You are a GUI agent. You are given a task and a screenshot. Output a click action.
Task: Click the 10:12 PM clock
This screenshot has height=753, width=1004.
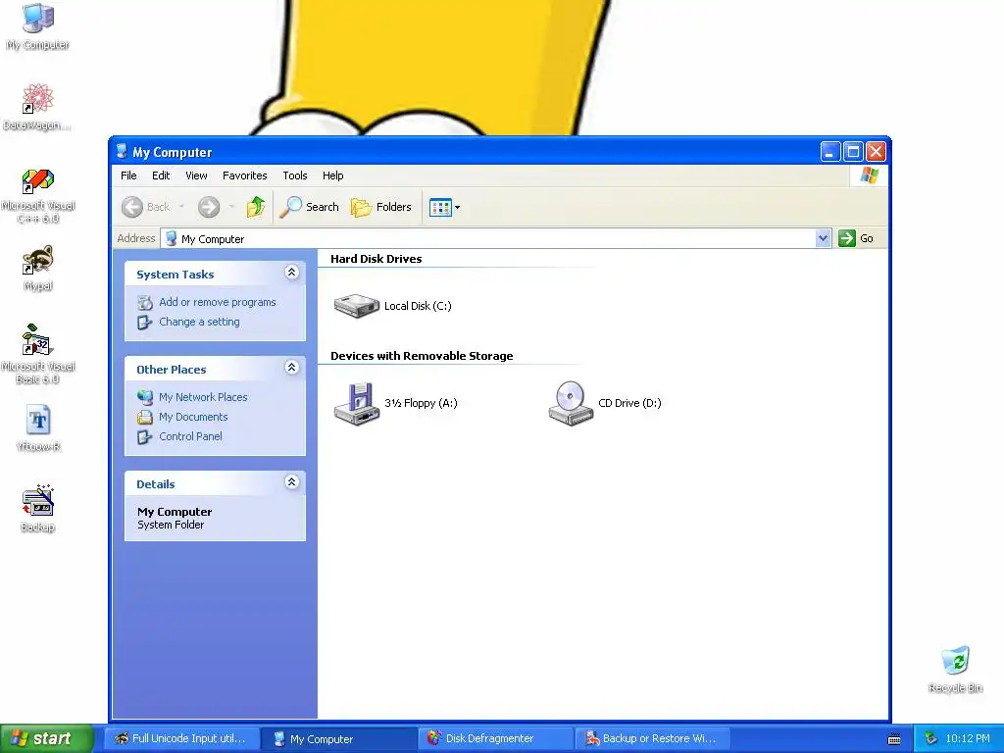[x=968, y=738]
